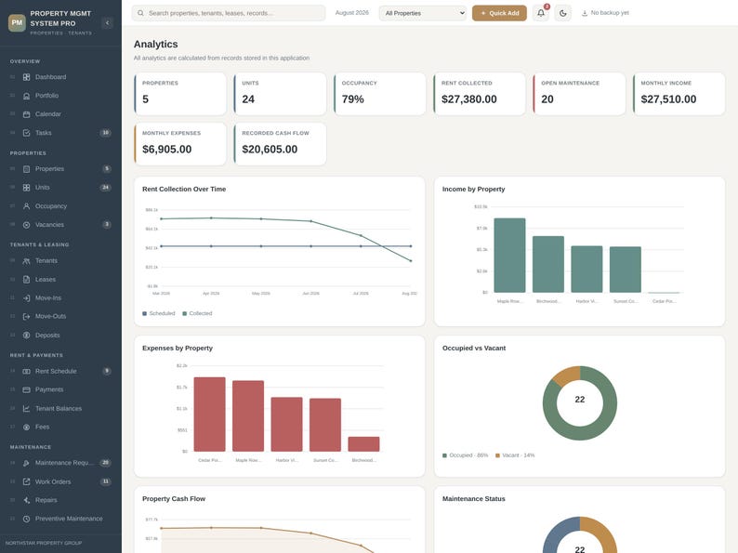Click the vacant orange donut segment
Viewport: 738px width, 553px height.
pyautogui.click(x=569, y=375)
